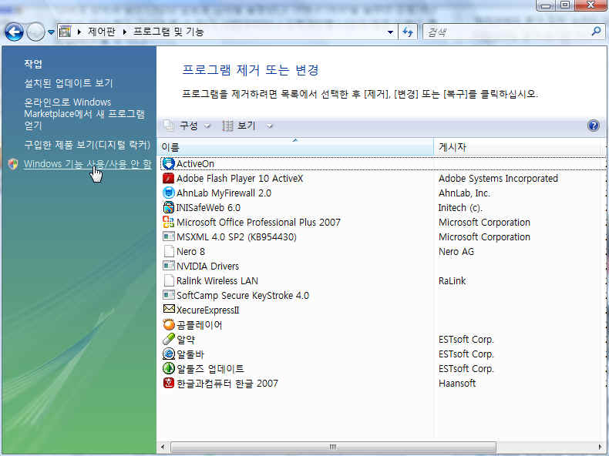
Task: Click SoftCamp Secure KeyStroke 4.0 name
Action: (243, 296)
